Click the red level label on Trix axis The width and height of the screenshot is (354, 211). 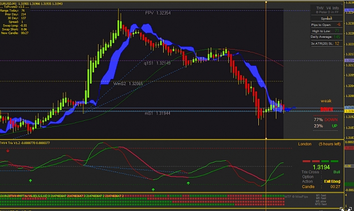[x=349, y=148]
